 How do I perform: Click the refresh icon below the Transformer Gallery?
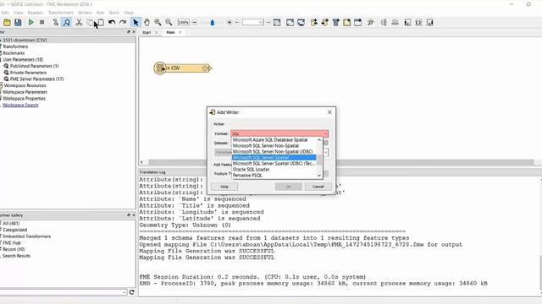click(132, 292)
